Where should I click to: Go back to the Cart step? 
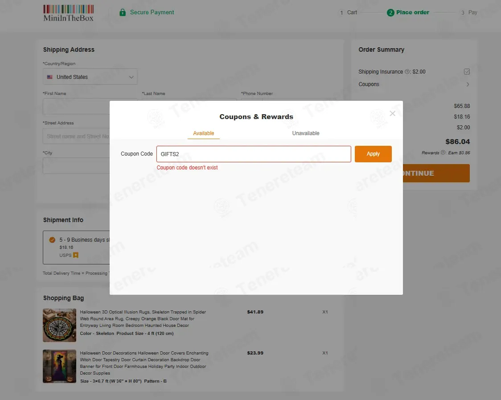tap(348, 12)
